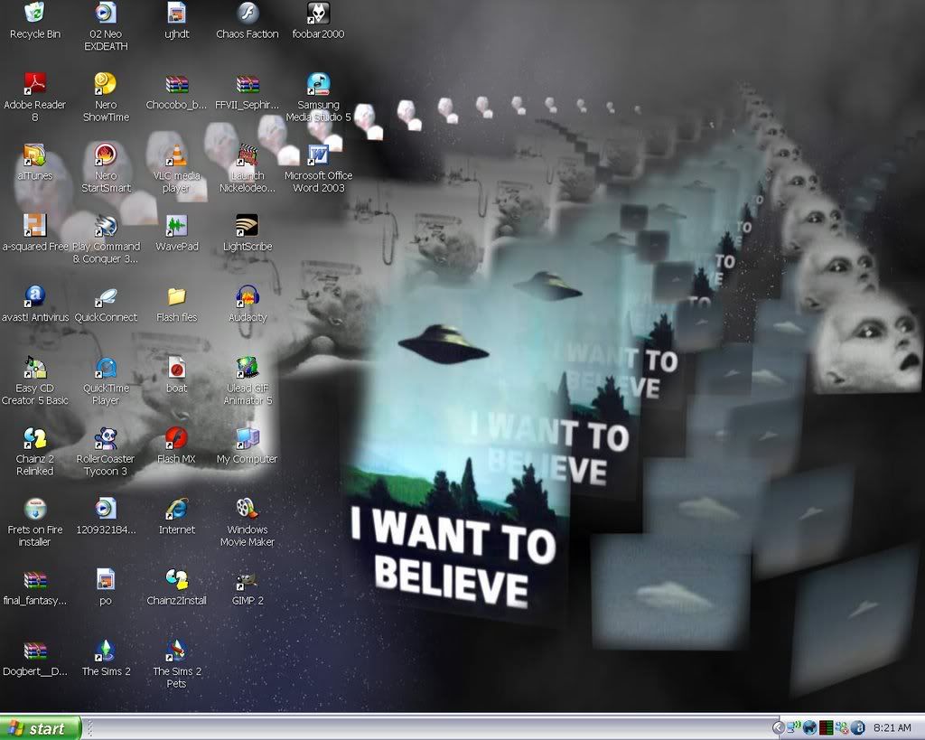Click the Microsoft Office Word 2003 shortcut

[318, 155]
